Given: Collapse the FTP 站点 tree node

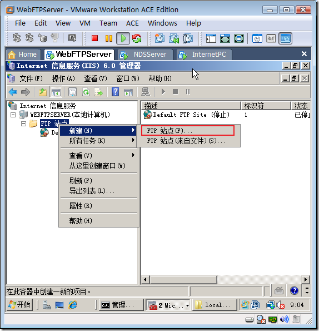Looking at the screenshot, I should [x=23, y=123].
